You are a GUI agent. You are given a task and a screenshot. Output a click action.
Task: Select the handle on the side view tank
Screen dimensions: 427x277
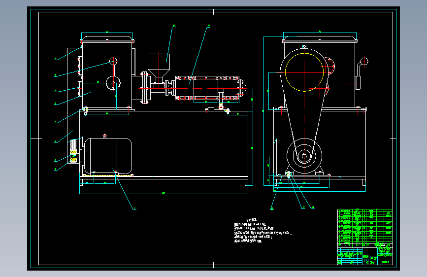[x=361, y=73]
